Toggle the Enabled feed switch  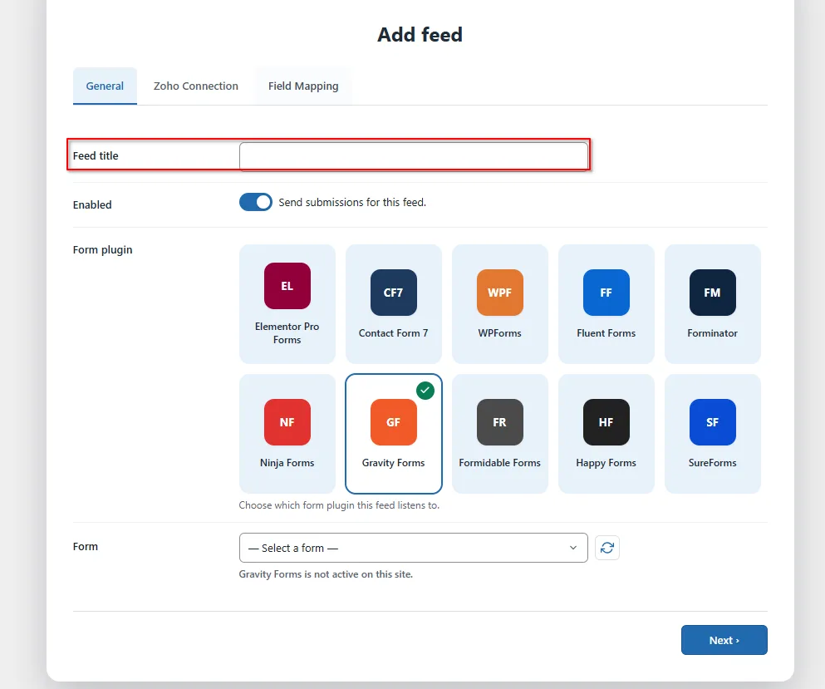coord(256,202)
